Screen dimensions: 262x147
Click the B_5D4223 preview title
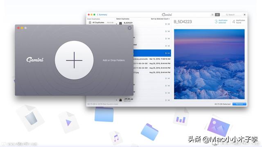(183, 22)
